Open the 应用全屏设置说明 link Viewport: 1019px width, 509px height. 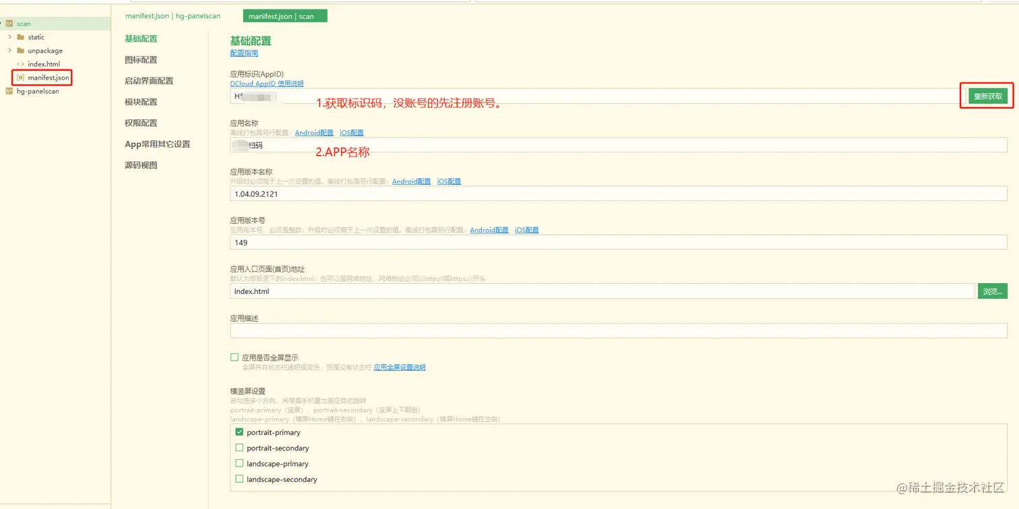(x=400, y=367)
